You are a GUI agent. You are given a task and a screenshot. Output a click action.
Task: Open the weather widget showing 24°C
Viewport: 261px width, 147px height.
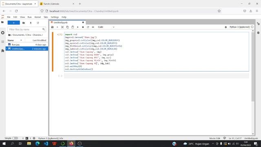click(x=196, y=144)
